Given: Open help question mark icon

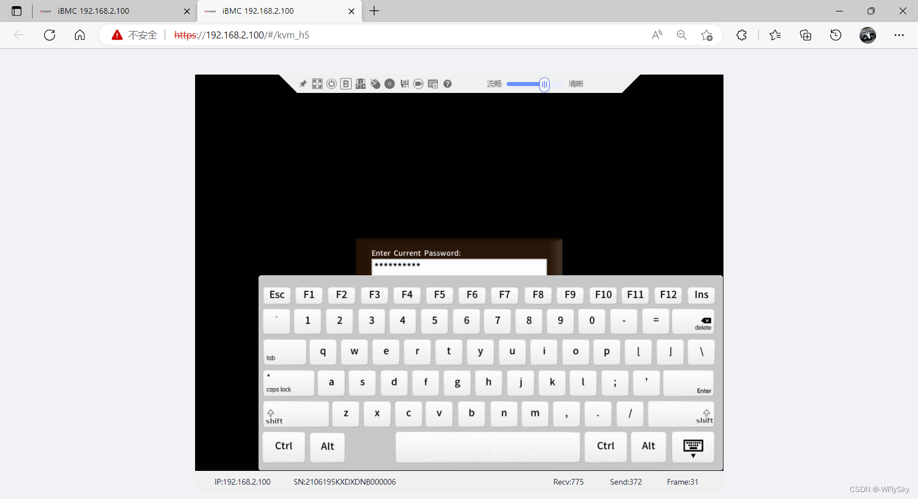Looking at the screenshot, I should pyautogui.click(x=448, y=84).
